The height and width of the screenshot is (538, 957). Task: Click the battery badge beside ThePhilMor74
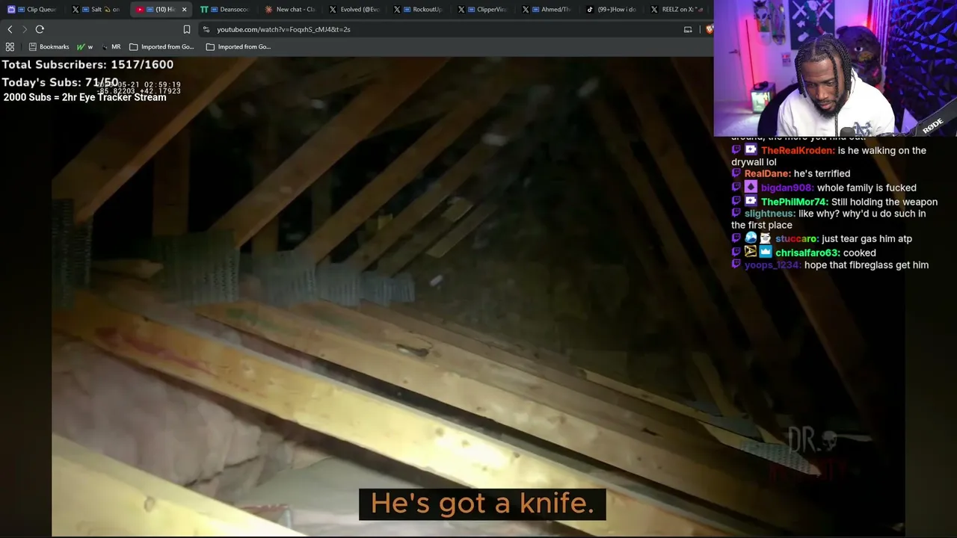coord(751,202)
